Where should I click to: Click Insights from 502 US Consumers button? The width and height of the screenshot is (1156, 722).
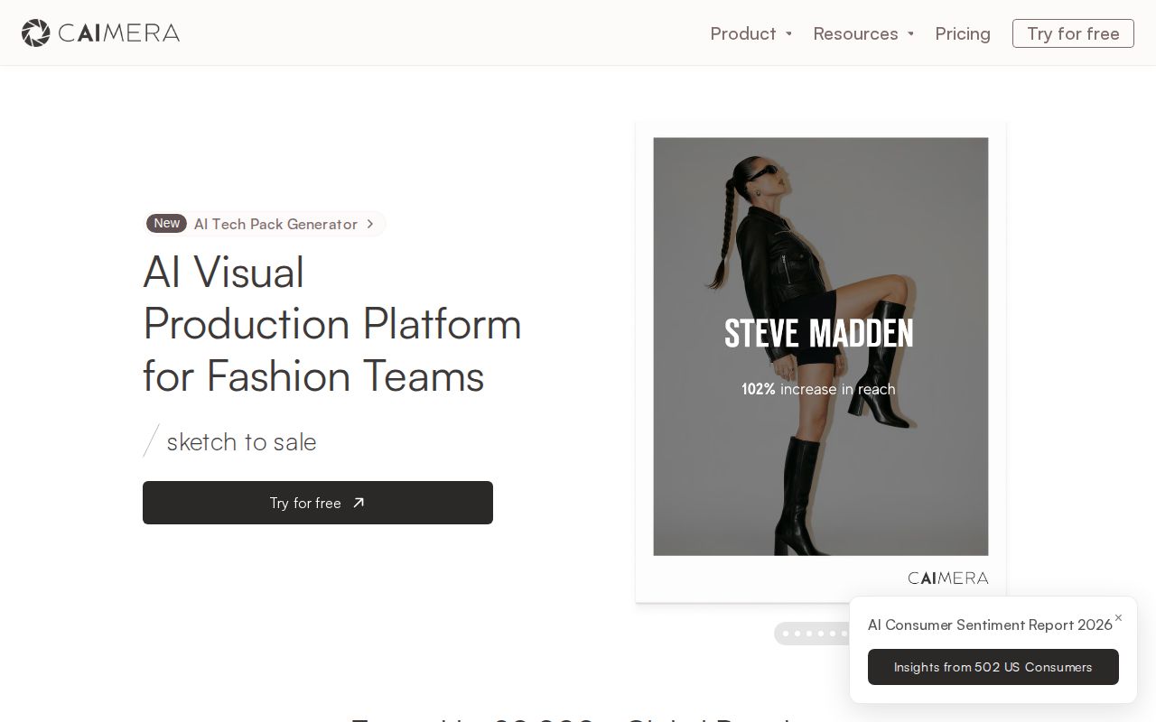(993, 667)
